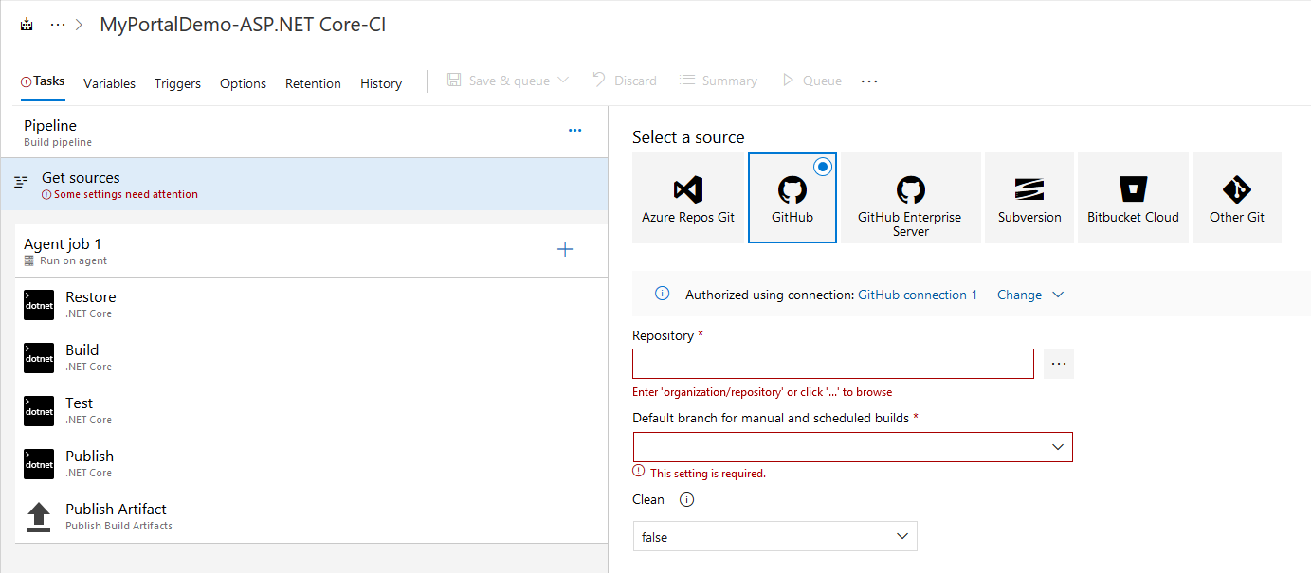The height and width of the screenshot is (573, 1311).
Task: Click the GitHub connection 1 link
Action: (918, 295)
